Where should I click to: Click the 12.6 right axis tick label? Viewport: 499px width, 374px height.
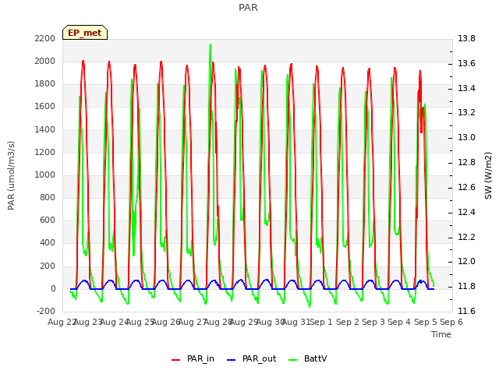(466, 187)
